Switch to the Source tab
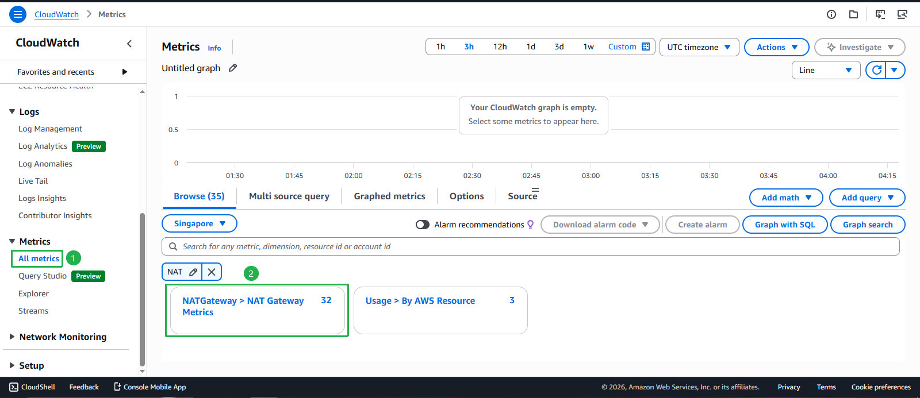920x398 pixels. coord(523,196)
